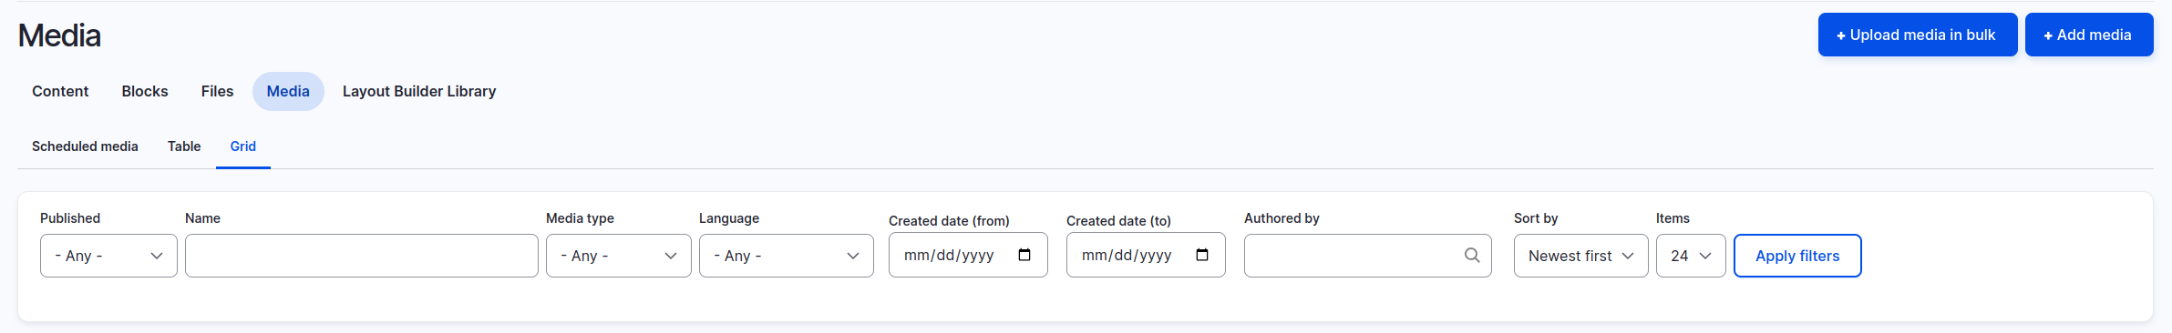The image size is (2172, 333).
Task: Click the Add media button
Action: (x=2089, y=35)
